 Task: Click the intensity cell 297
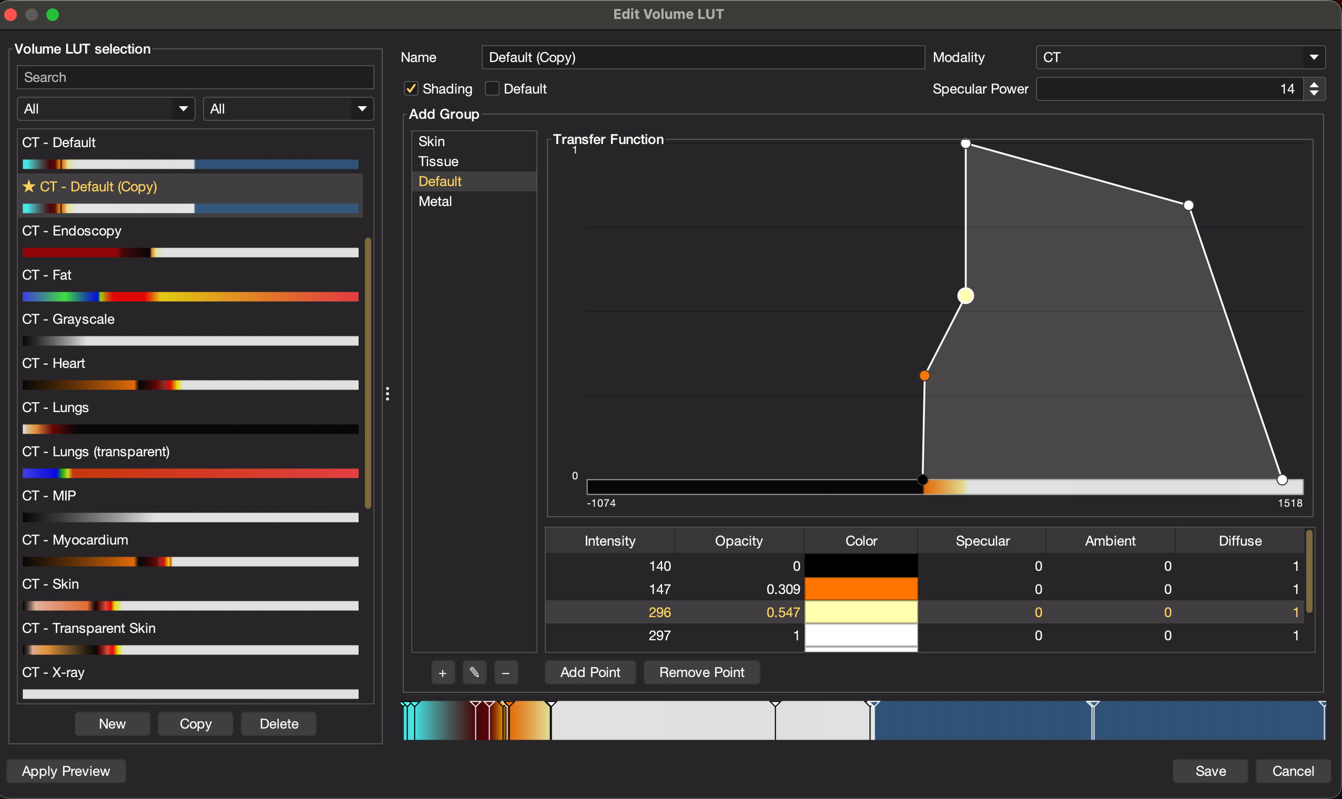[x=609, y=636]
